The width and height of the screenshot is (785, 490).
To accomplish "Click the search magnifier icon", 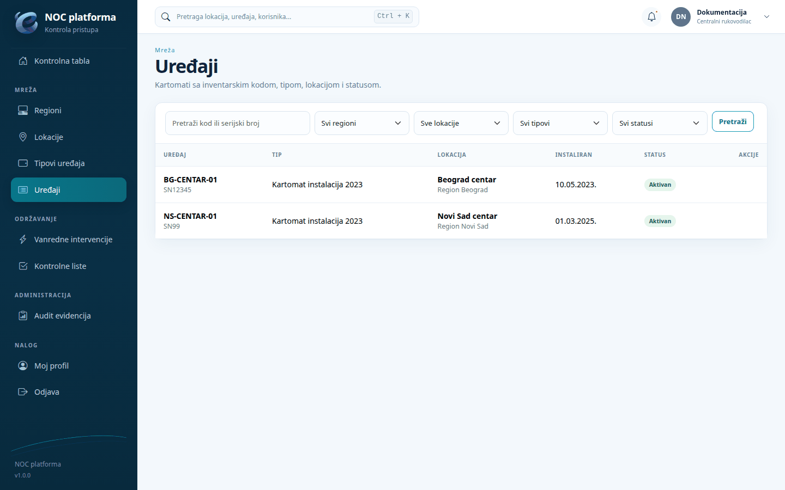I will click(166, 17).
